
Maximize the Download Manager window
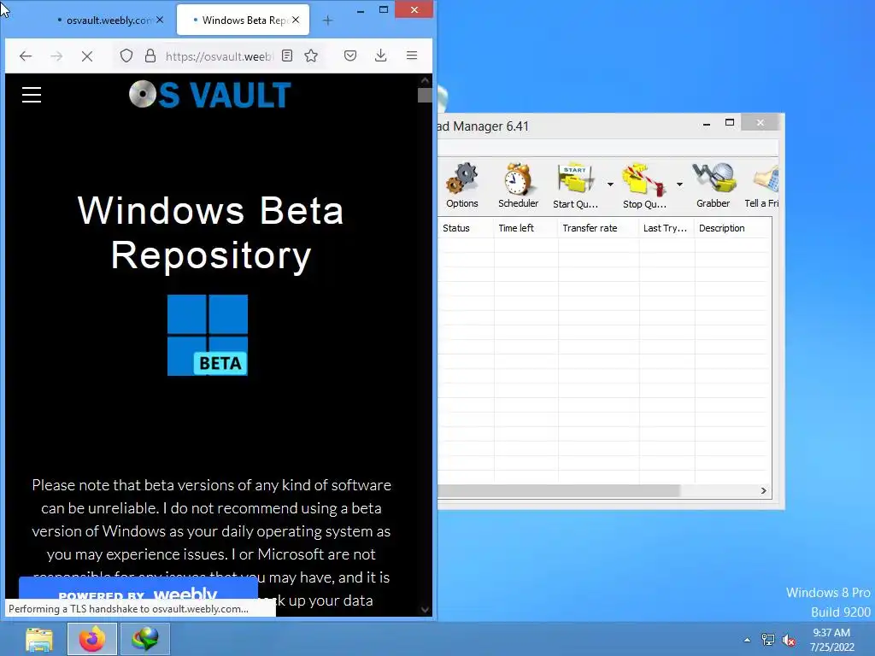coord(730,123)
